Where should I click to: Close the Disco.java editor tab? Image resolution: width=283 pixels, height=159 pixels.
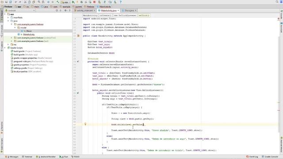pos(136,11)
